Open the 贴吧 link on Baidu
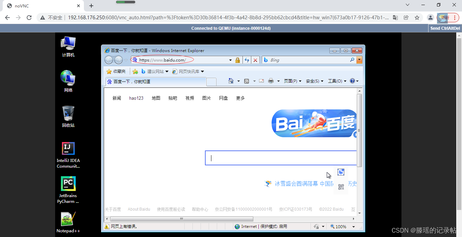Image resolution: width=462 pixels, height=237 pixels. [x=173, y=98]
